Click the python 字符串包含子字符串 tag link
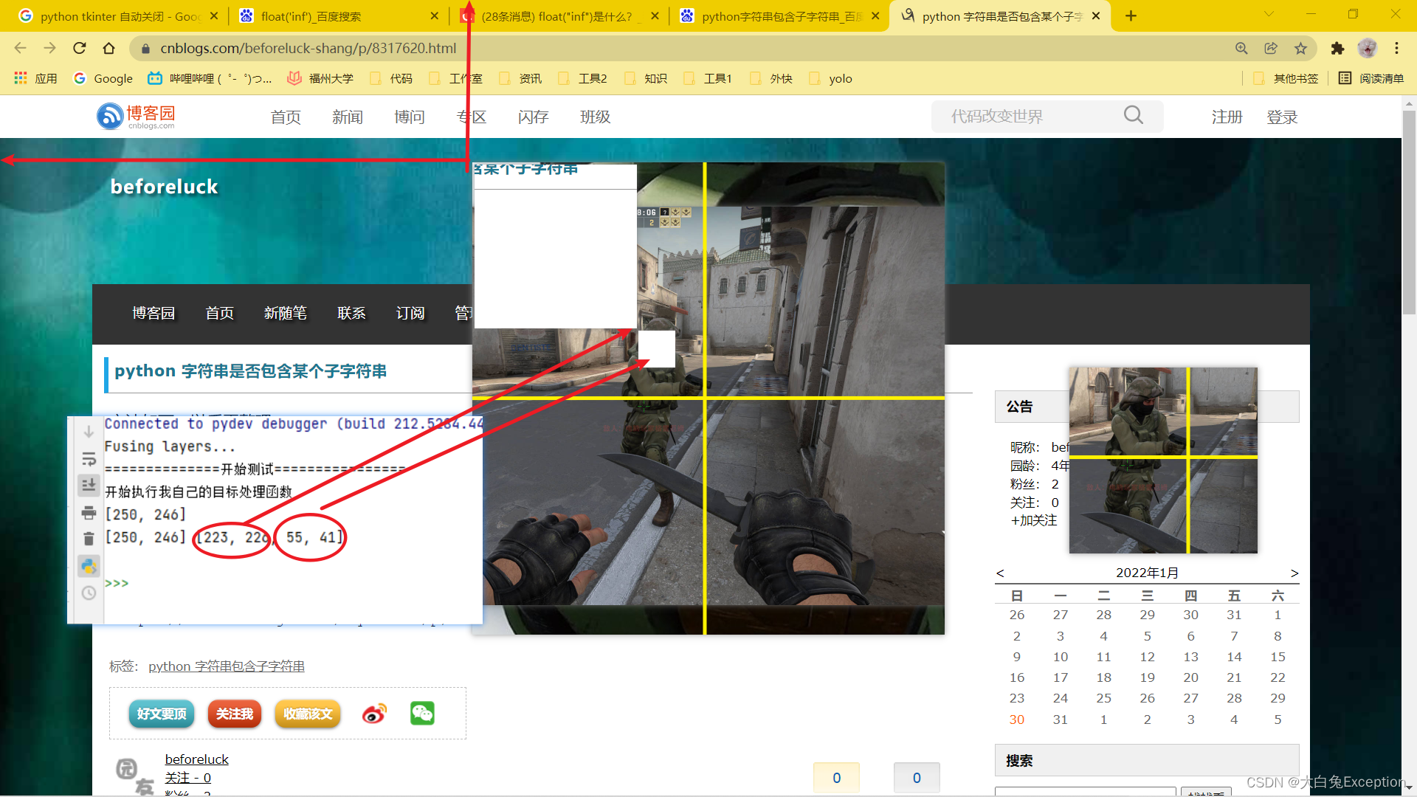Image resolution: width=1417 pixels, height=797 pixels. tap(227, 666)
